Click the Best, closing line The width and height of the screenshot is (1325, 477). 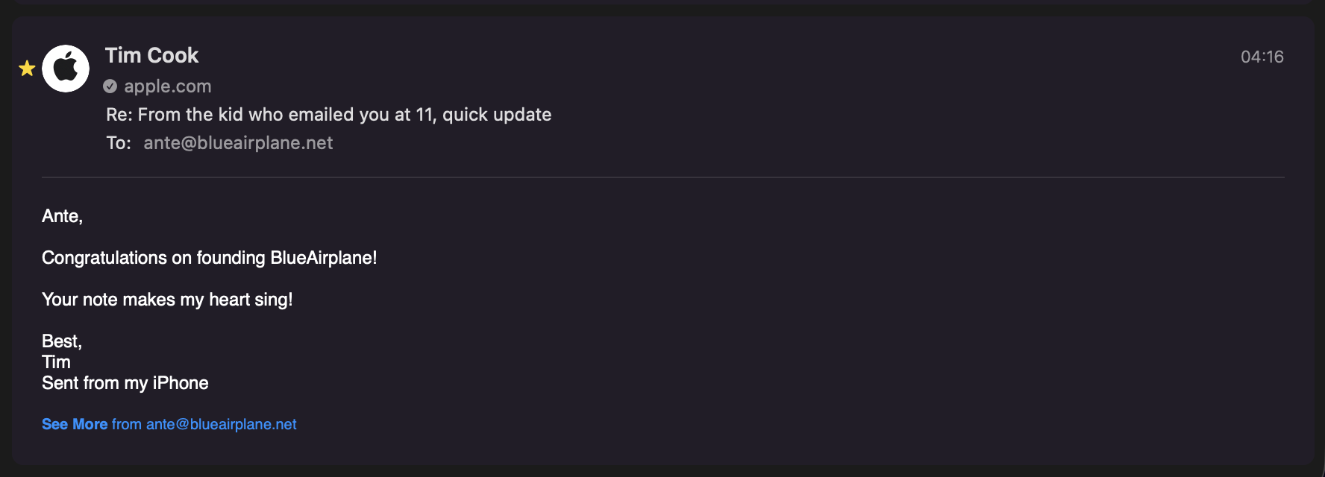click(61, 341)
